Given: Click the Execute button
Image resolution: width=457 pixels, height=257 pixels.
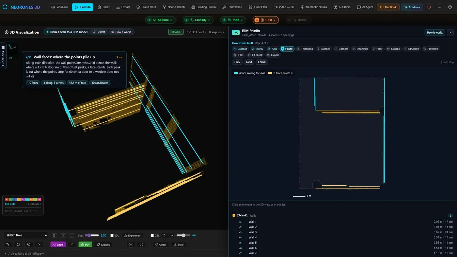Looking at the screenshot, I should pos(83,7).
